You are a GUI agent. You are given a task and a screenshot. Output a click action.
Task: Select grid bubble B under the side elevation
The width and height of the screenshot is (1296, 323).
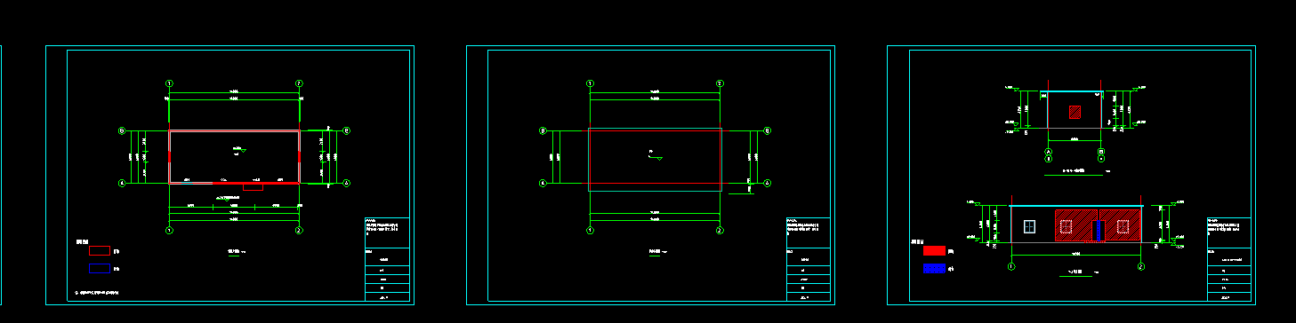[x=1101, y=153]
